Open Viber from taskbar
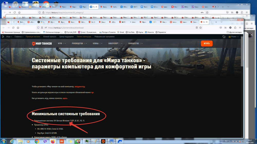This screenshot has height=144, width=257. pos(45,141)
